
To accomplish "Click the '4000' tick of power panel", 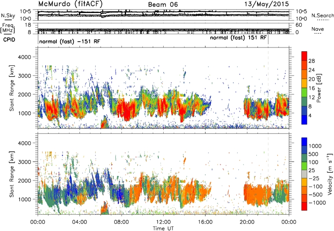I will [x=25, y=57].
